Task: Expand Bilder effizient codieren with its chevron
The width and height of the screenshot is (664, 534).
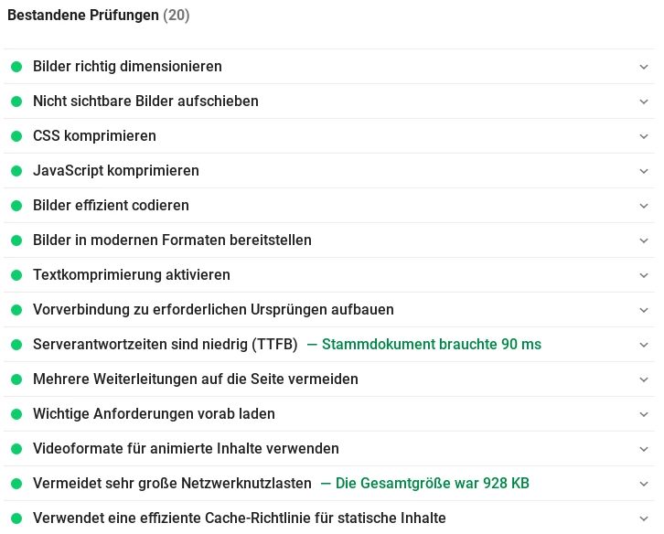Action: [x=644, y=206]
